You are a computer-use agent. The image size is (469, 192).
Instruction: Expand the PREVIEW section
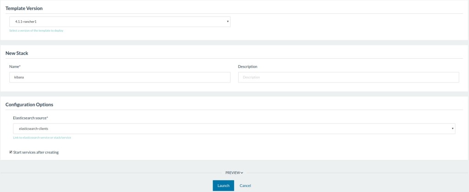click(234, 173)
